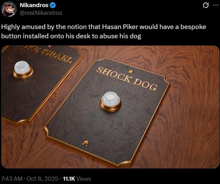Click the top brass screw on SHOCK DOG plaque
Image resolution: width=220 pixels, height=184 pixels.
point(131,71)
